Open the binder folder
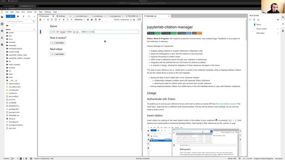 pyautogui.click(x=11, y=32)
